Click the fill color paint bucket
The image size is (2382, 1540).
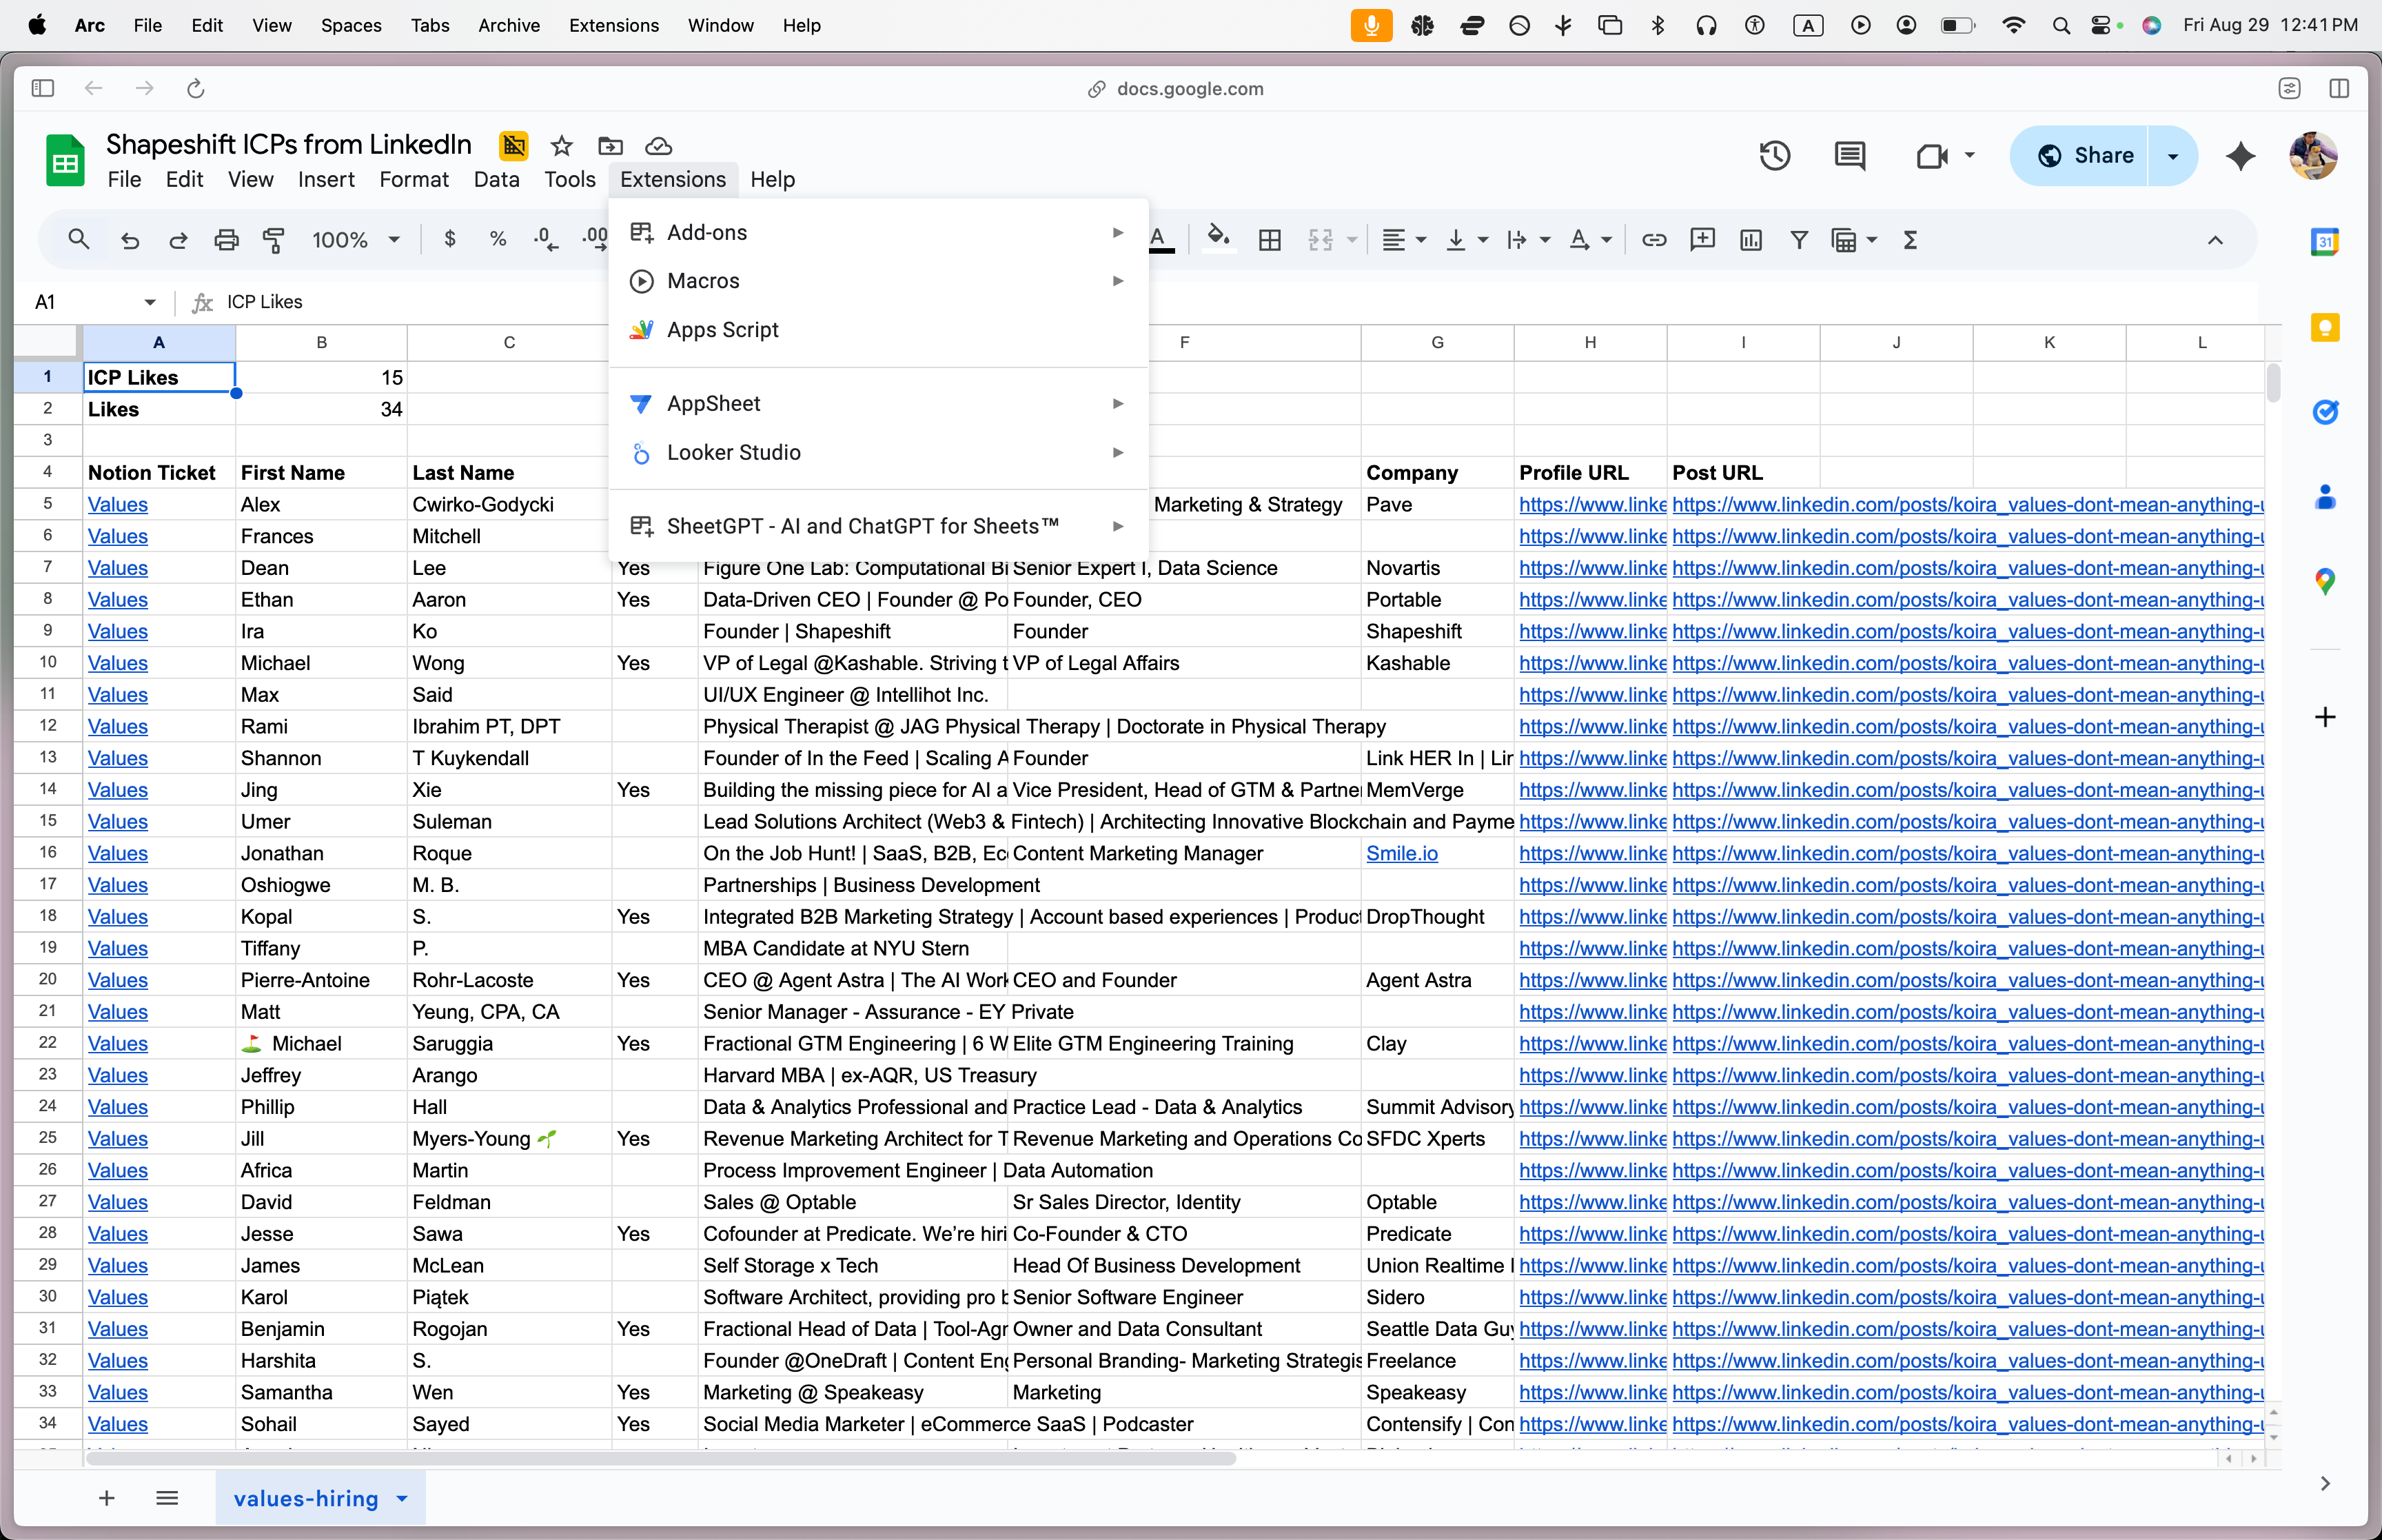pyautogui.click(x=1217, y=239)
